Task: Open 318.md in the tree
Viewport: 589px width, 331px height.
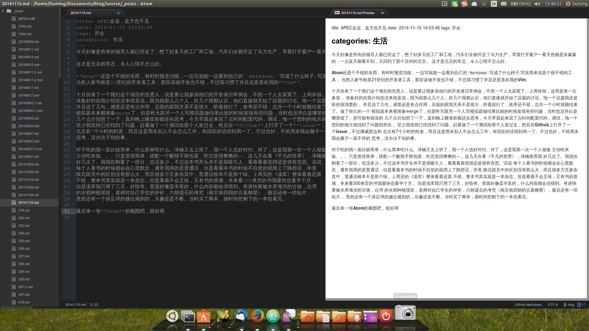Action: pyautogui.click(x=24, y=210)
